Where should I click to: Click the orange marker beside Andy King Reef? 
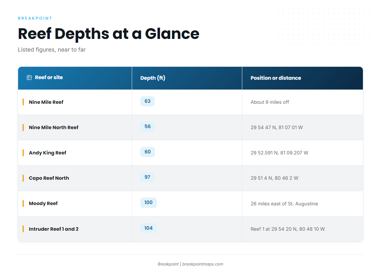23,153
